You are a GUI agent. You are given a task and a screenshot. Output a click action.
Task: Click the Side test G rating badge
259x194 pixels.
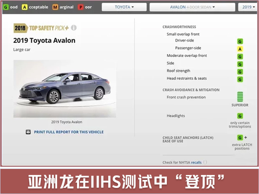tap(240, 64)
